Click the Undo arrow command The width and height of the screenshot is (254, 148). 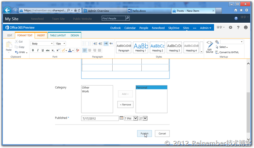click(x=21, y=52)
